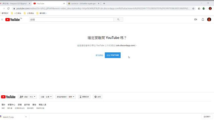This screenshot has width=214, height=120.
Task: Click the address bar URL
Action: [x=103, y=9]
